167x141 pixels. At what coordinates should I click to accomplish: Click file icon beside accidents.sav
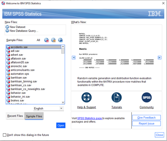(x=8, y=47)
